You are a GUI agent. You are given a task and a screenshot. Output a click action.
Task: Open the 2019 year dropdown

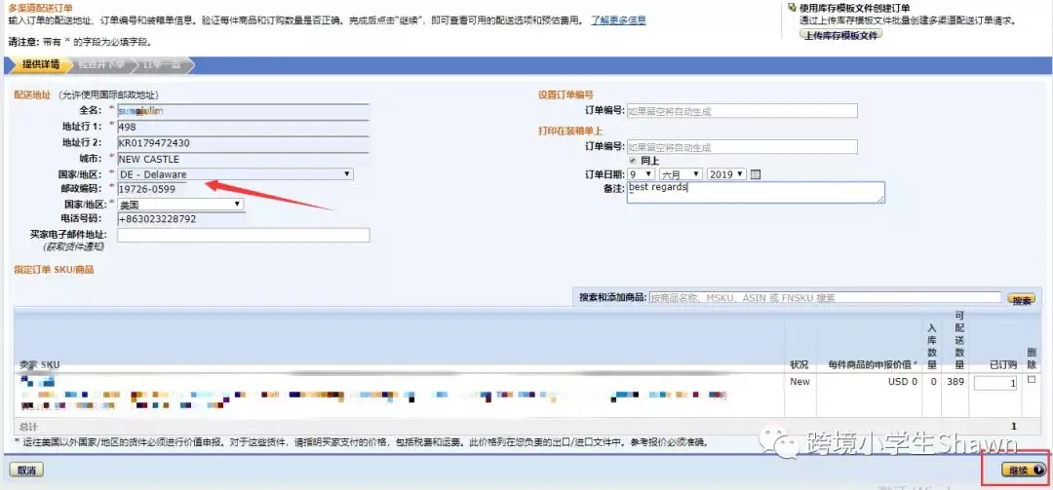[x=726, y=174]
